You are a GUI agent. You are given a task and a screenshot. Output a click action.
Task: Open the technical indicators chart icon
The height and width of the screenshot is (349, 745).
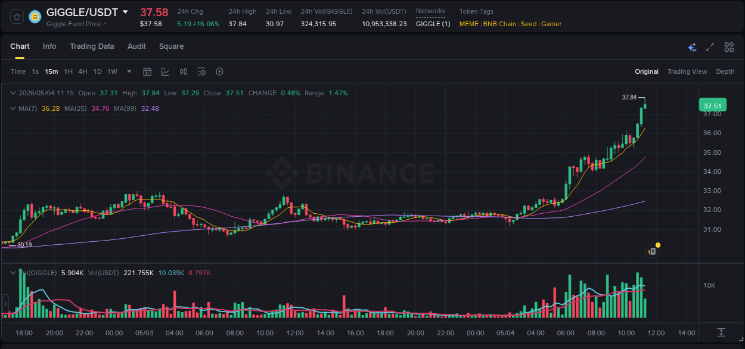(165, 71)
